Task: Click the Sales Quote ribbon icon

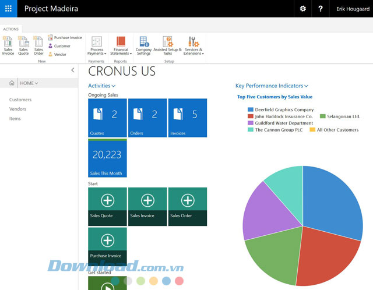Action: [23, 45]
